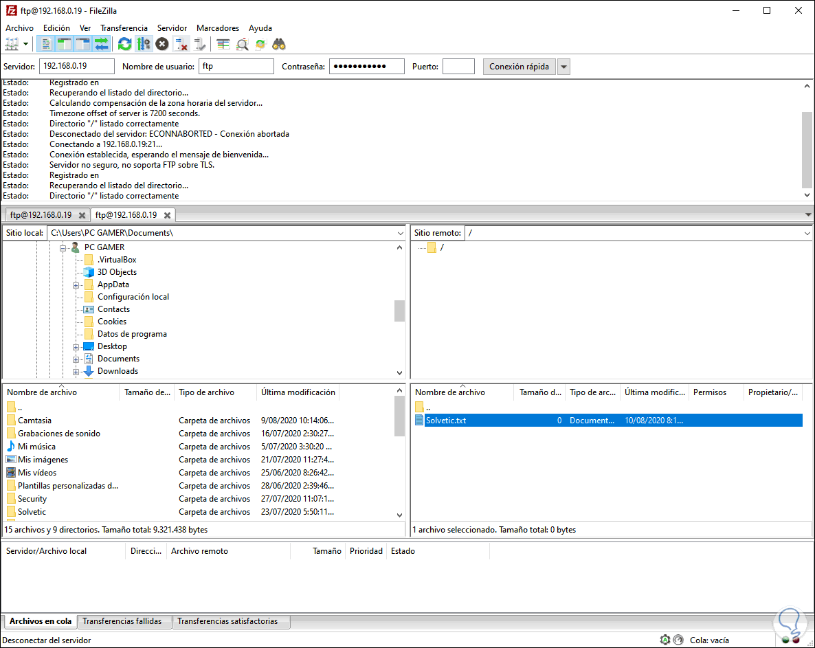Select 3D Objects in local tree
The width and height of the screenshot is (815, 648).
pos(117,272)
